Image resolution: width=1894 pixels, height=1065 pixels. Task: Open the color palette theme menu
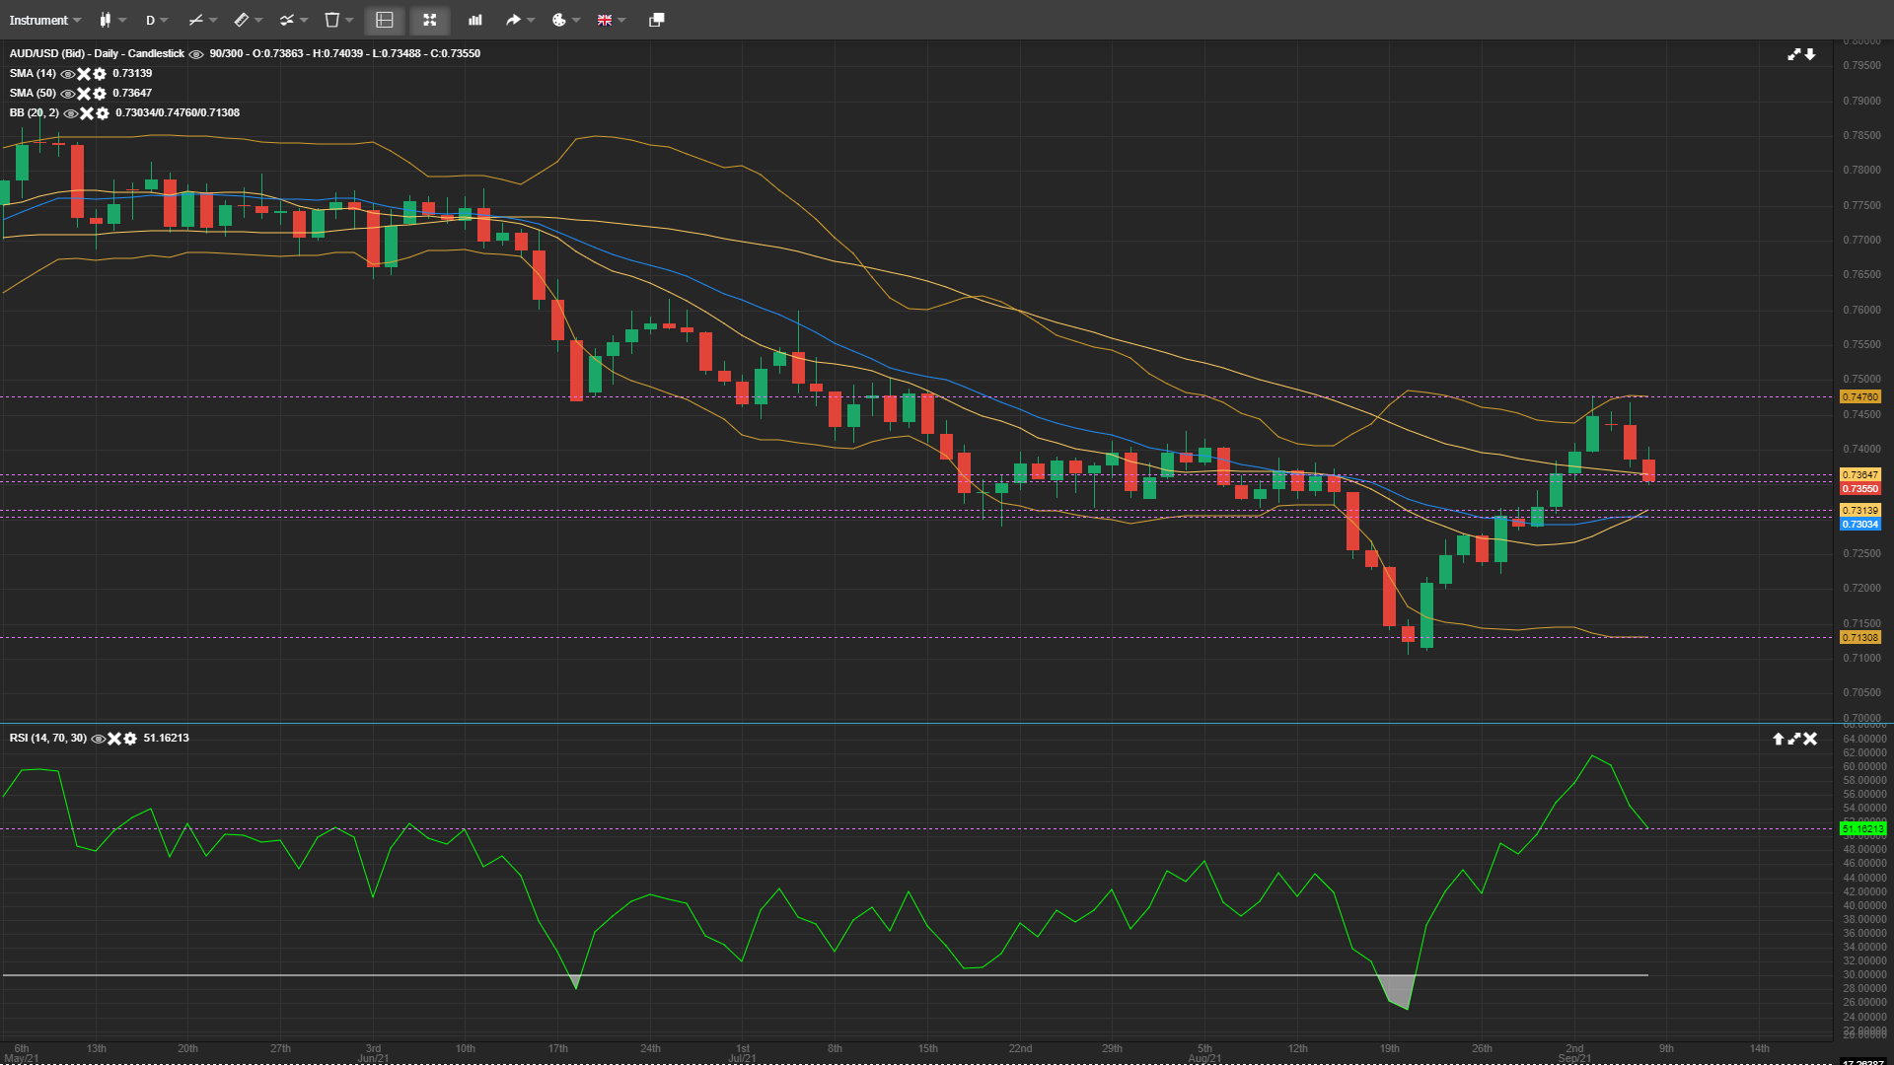click(565, 20)
